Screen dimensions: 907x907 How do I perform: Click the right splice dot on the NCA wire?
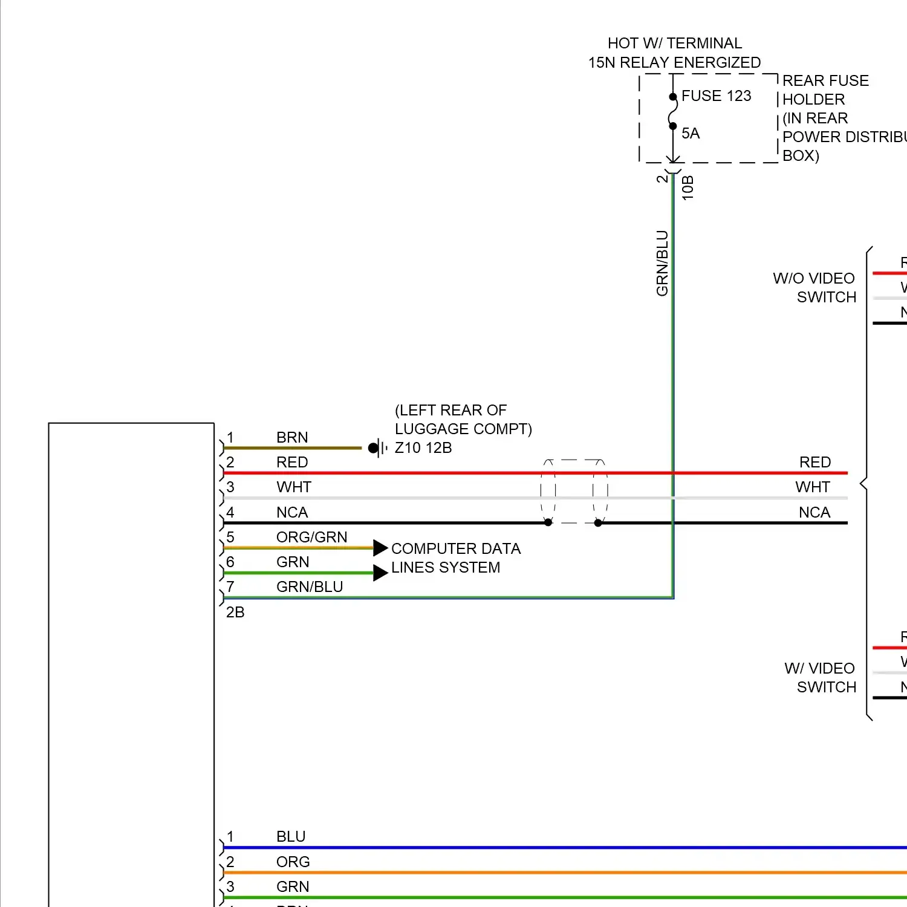[597, 522]
